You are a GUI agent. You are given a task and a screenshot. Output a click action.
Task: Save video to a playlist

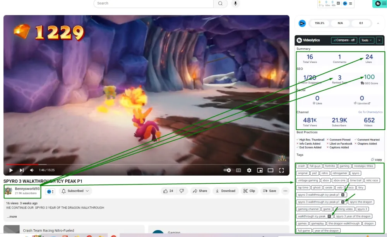pos(269,191)
